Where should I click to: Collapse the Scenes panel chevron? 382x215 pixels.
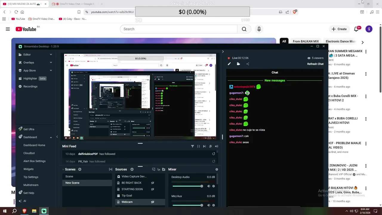coord(63,169)
